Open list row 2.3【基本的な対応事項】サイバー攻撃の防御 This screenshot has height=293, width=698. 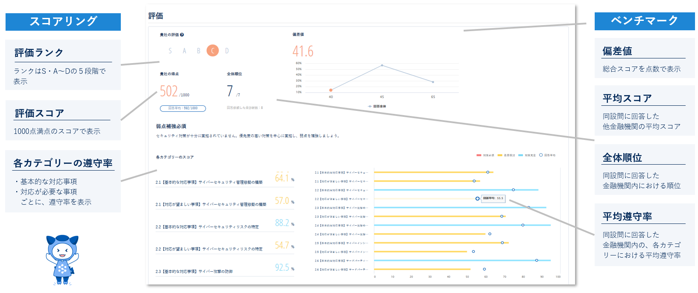click(x=225, y=268)
